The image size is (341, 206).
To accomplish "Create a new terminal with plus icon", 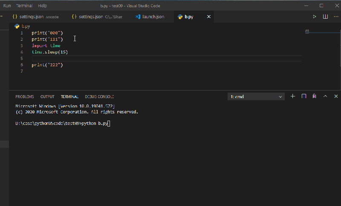I will (293, 96).
